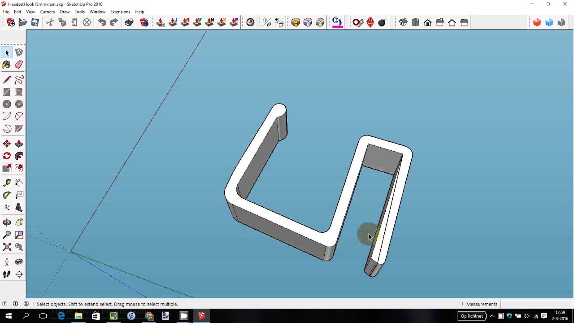Open the Extensions menu
This screenshot has width=574, height=323.
click(120, 12)
